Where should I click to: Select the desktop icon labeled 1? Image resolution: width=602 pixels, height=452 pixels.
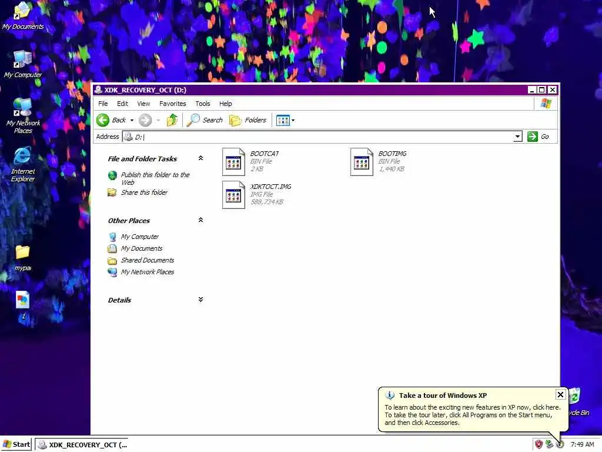click(23, 305)
